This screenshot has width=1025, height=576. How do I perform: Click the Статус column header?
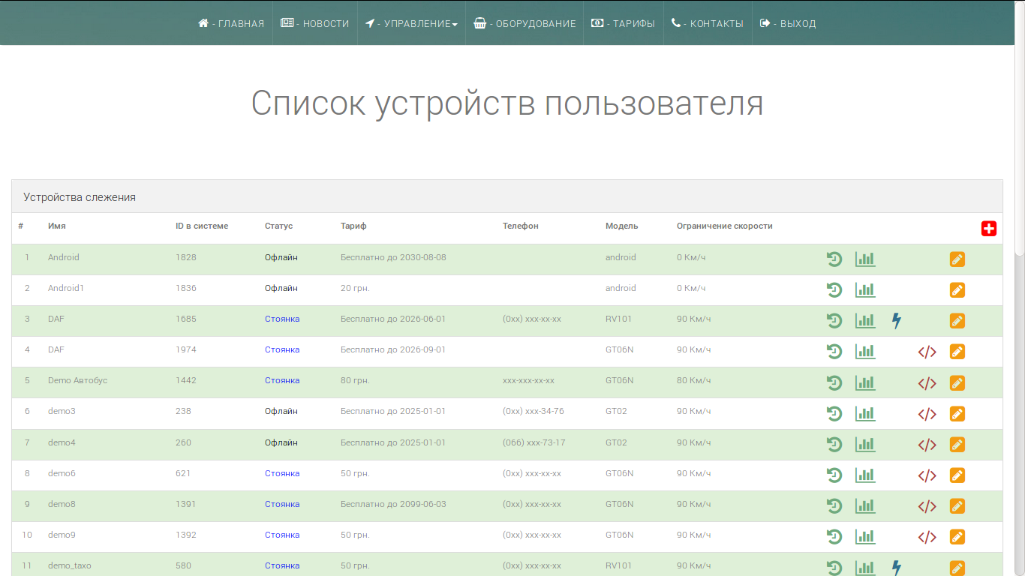click(x=278, y=226)
